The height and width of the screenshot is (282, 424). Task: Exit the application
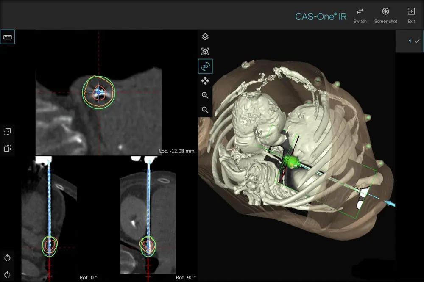pyautogui.click(x=411, y=15)
